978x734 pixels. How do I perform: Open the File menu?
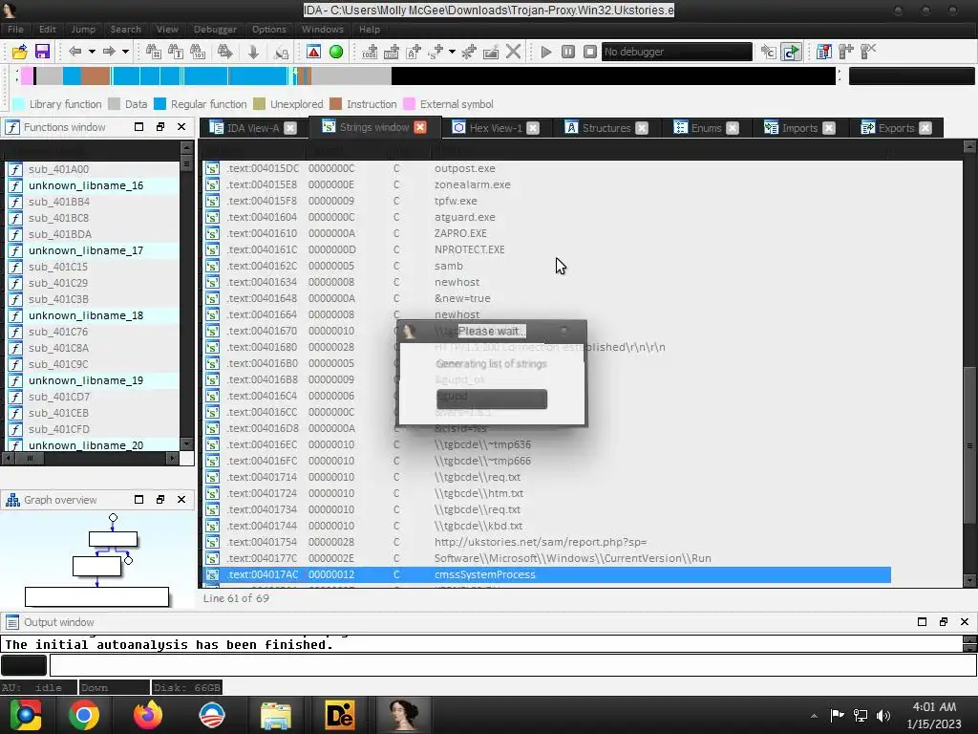[15, 30]
